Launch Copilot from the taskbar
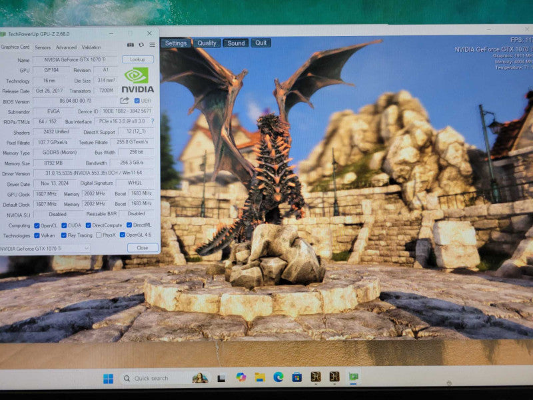 241,377
